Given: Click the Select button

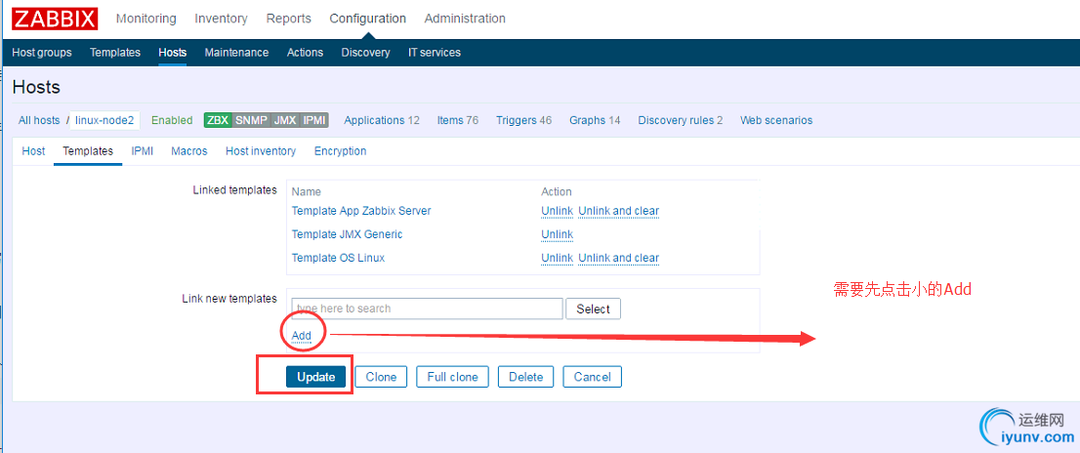Looking at the screenshot, I should (593, 309).
